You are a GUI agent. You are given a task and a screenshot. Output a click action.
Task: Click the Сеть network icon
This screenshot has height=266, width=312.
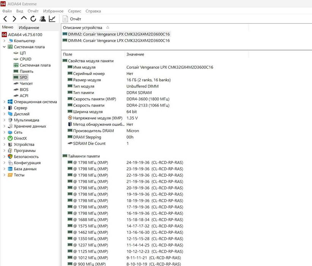click(x=10, y=132)
